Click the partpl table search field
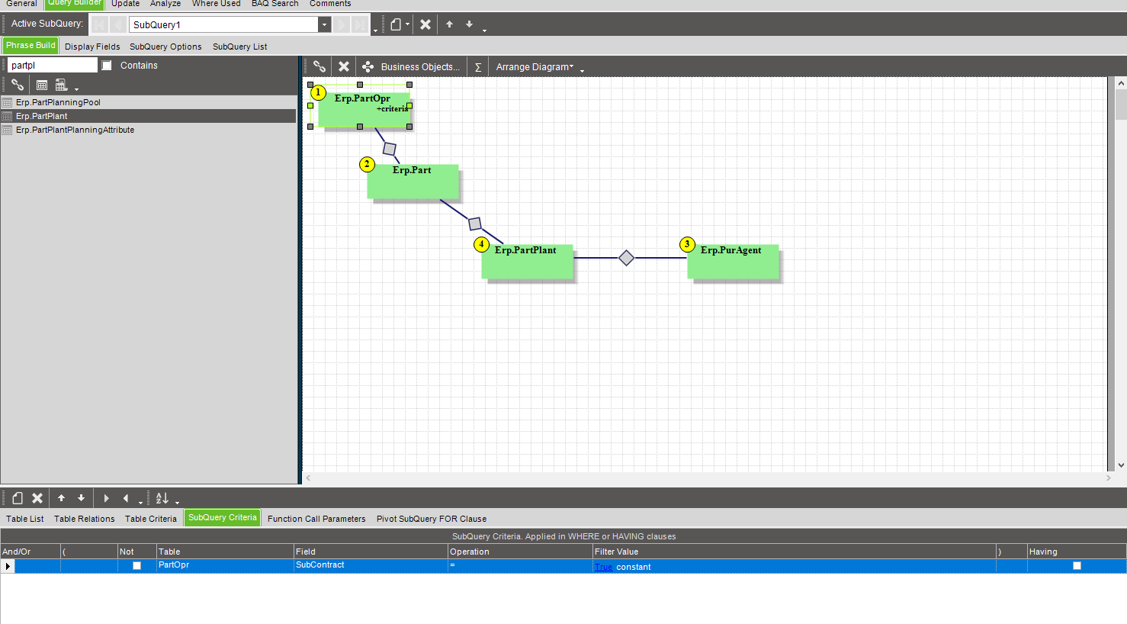This screenshot has width=1127, height=624. (53, 66)
